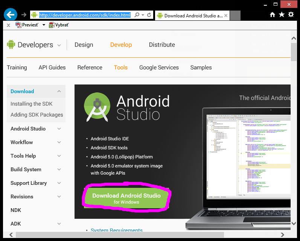
Task: Click the Refresh page icon
Action: click(x=149, y=15)
